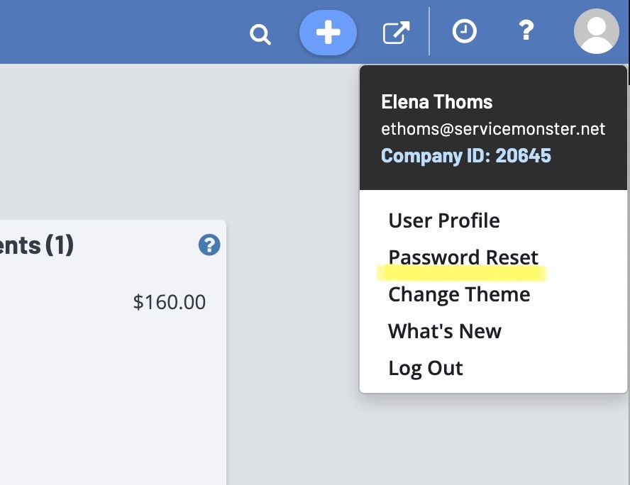
Task: Open User Profile from the menu
Action: pos(443,221)
